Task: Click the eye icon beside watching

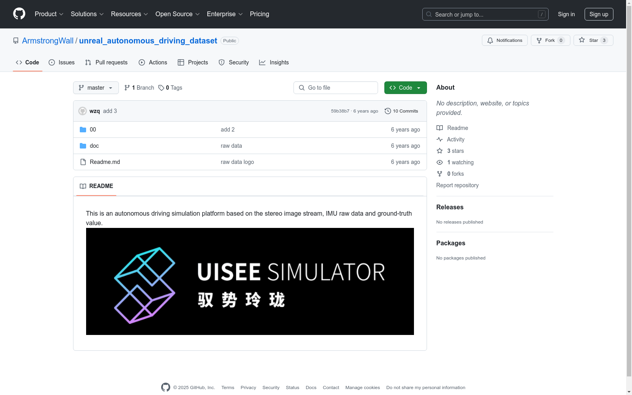Action: click(x=440, y=162)
